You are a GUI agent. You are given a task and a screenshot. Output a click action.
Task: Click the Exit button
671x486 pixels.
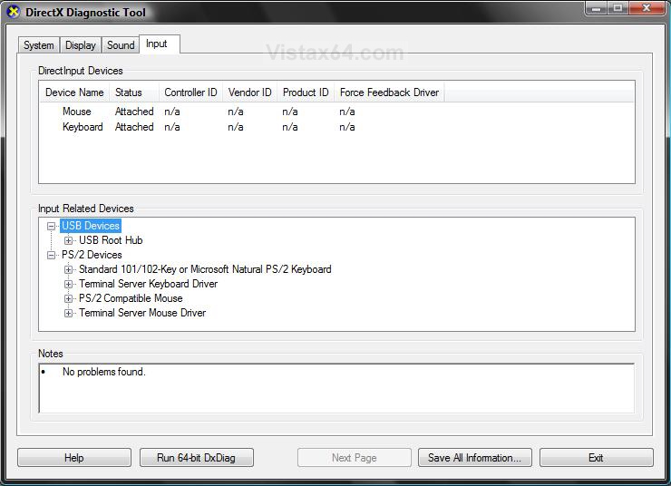tap(596, 458)
